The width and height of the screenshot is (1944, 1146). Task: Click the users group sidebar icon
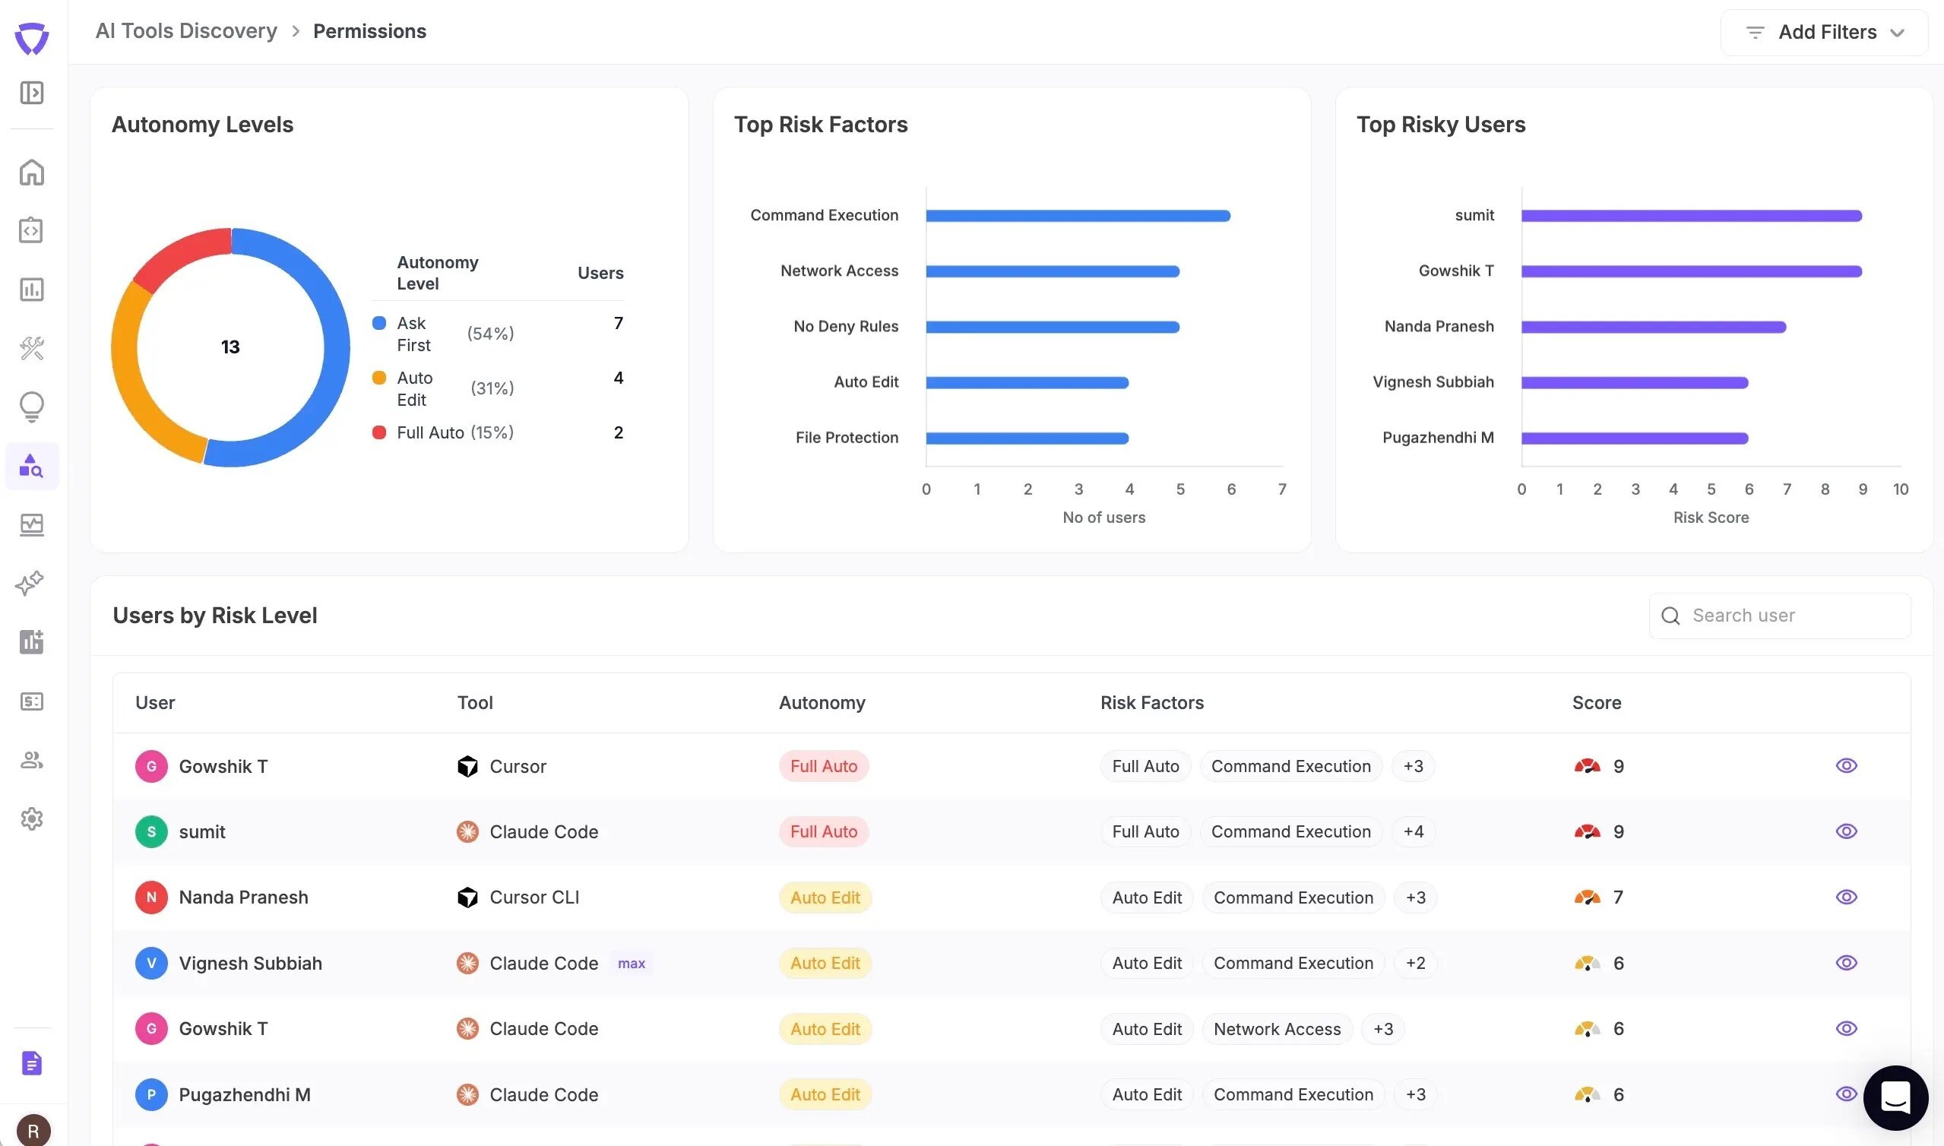click(32, 760)
